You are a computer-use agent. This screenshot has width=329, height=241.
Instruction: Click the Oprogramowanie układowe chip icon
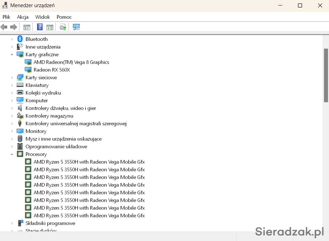click(x=20, y=146)
